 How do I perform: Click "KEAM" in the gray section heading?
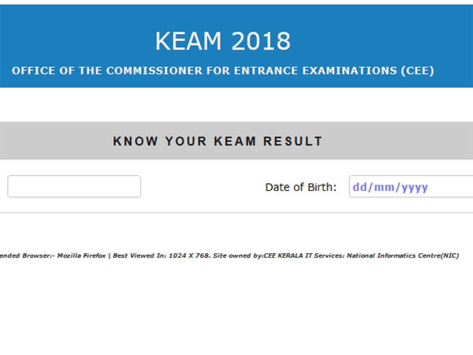click(235, 141)
